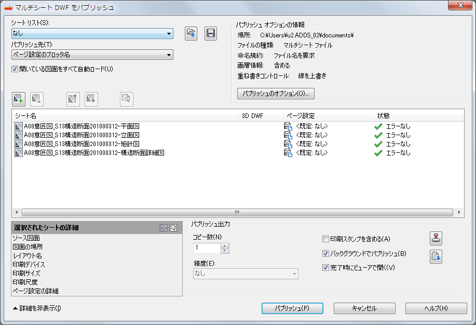
Task: Click the コピー数 input field
Action: coord(207,248)
